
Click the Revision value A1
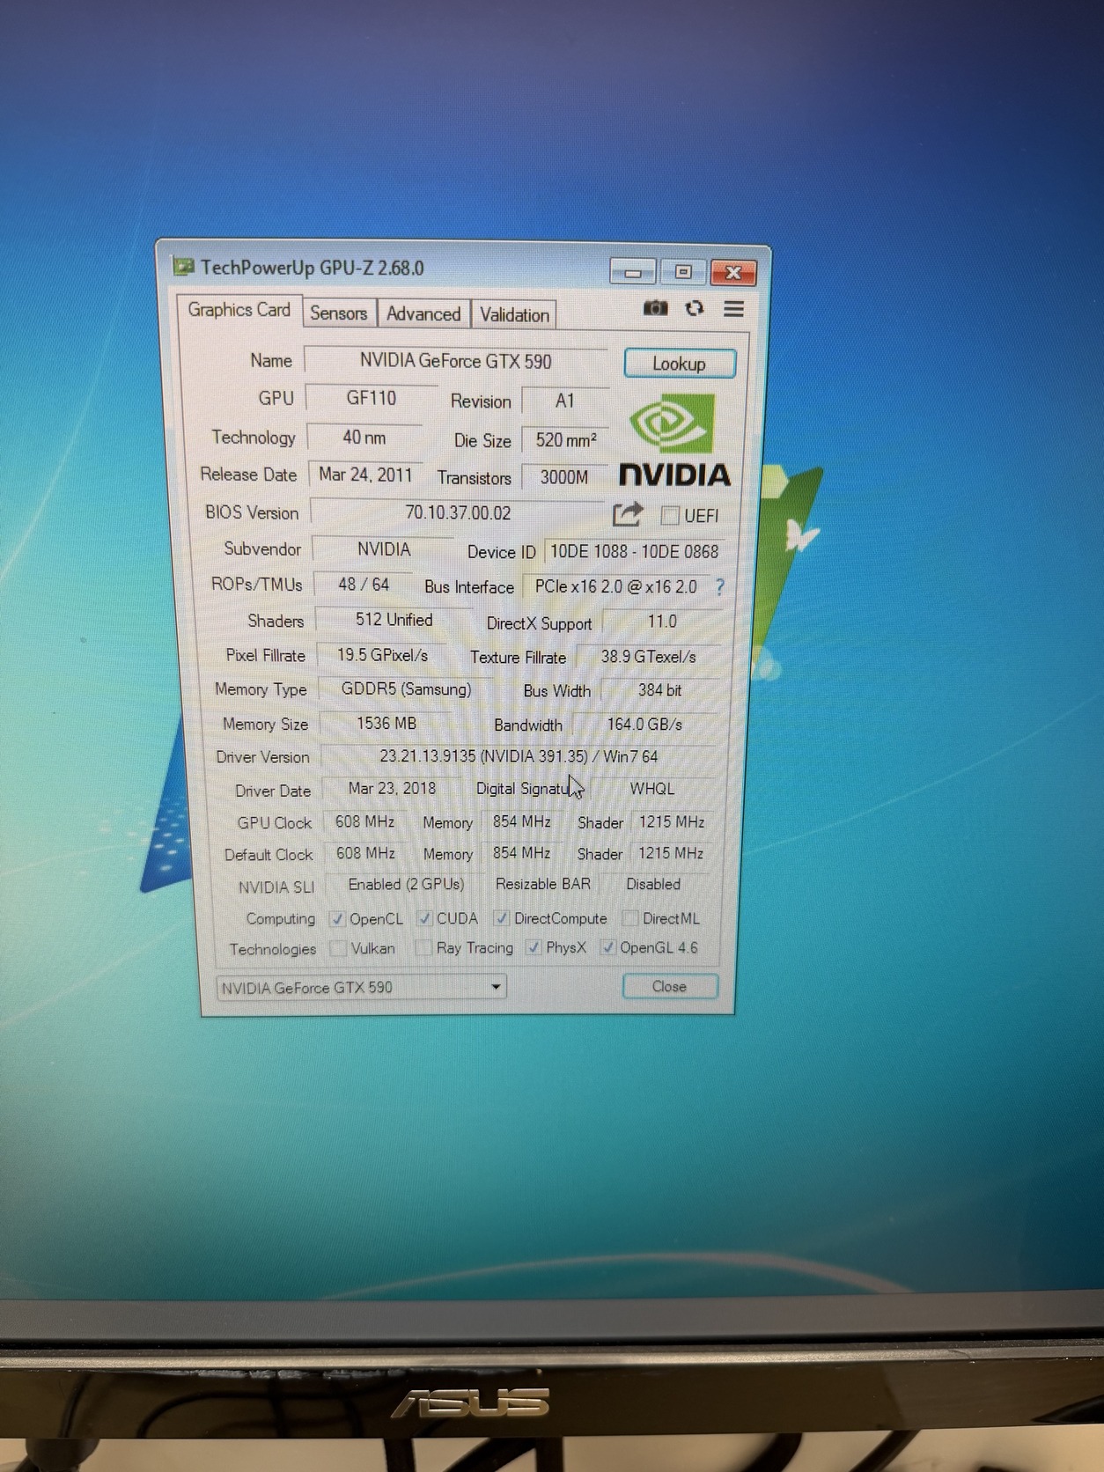[565, 401]
